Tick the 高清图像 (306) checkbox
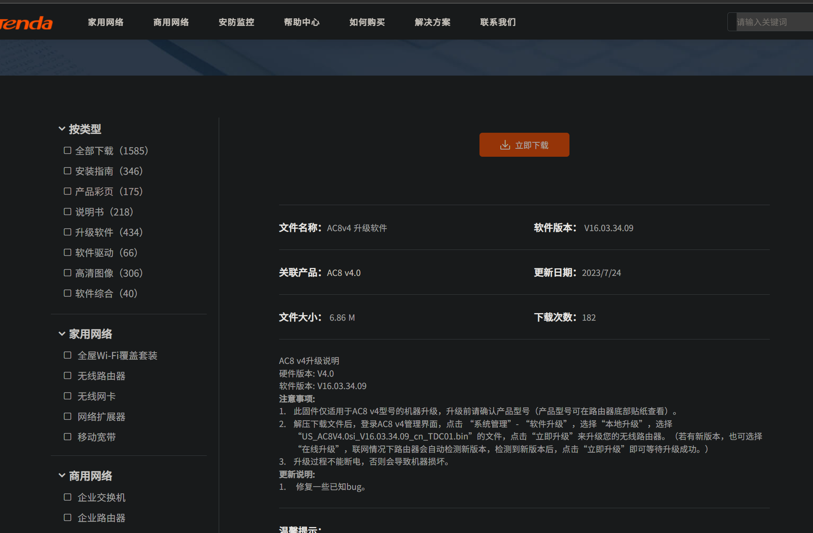This screenshot has height=533, width=813. click(68, 273)
